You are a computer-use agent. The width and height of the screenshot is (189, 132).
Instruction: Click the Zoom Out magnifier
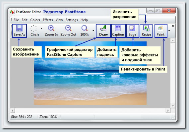68,31
